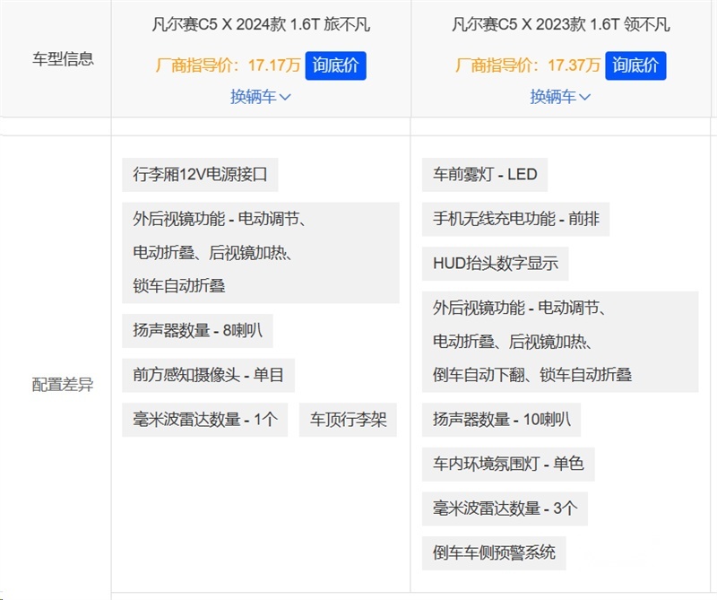
Task: Select tag 扬声器数量 - 8喇叭
Action: (197, 330)
